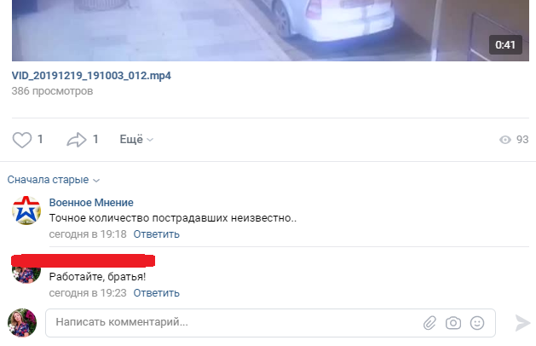Click your own profile avatar near comment box

point(22,323)
